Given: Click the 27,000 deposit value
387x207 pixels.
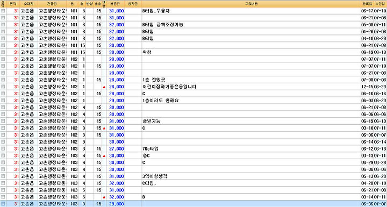Looking at the screenshot, I should click(x=117, y=149).
